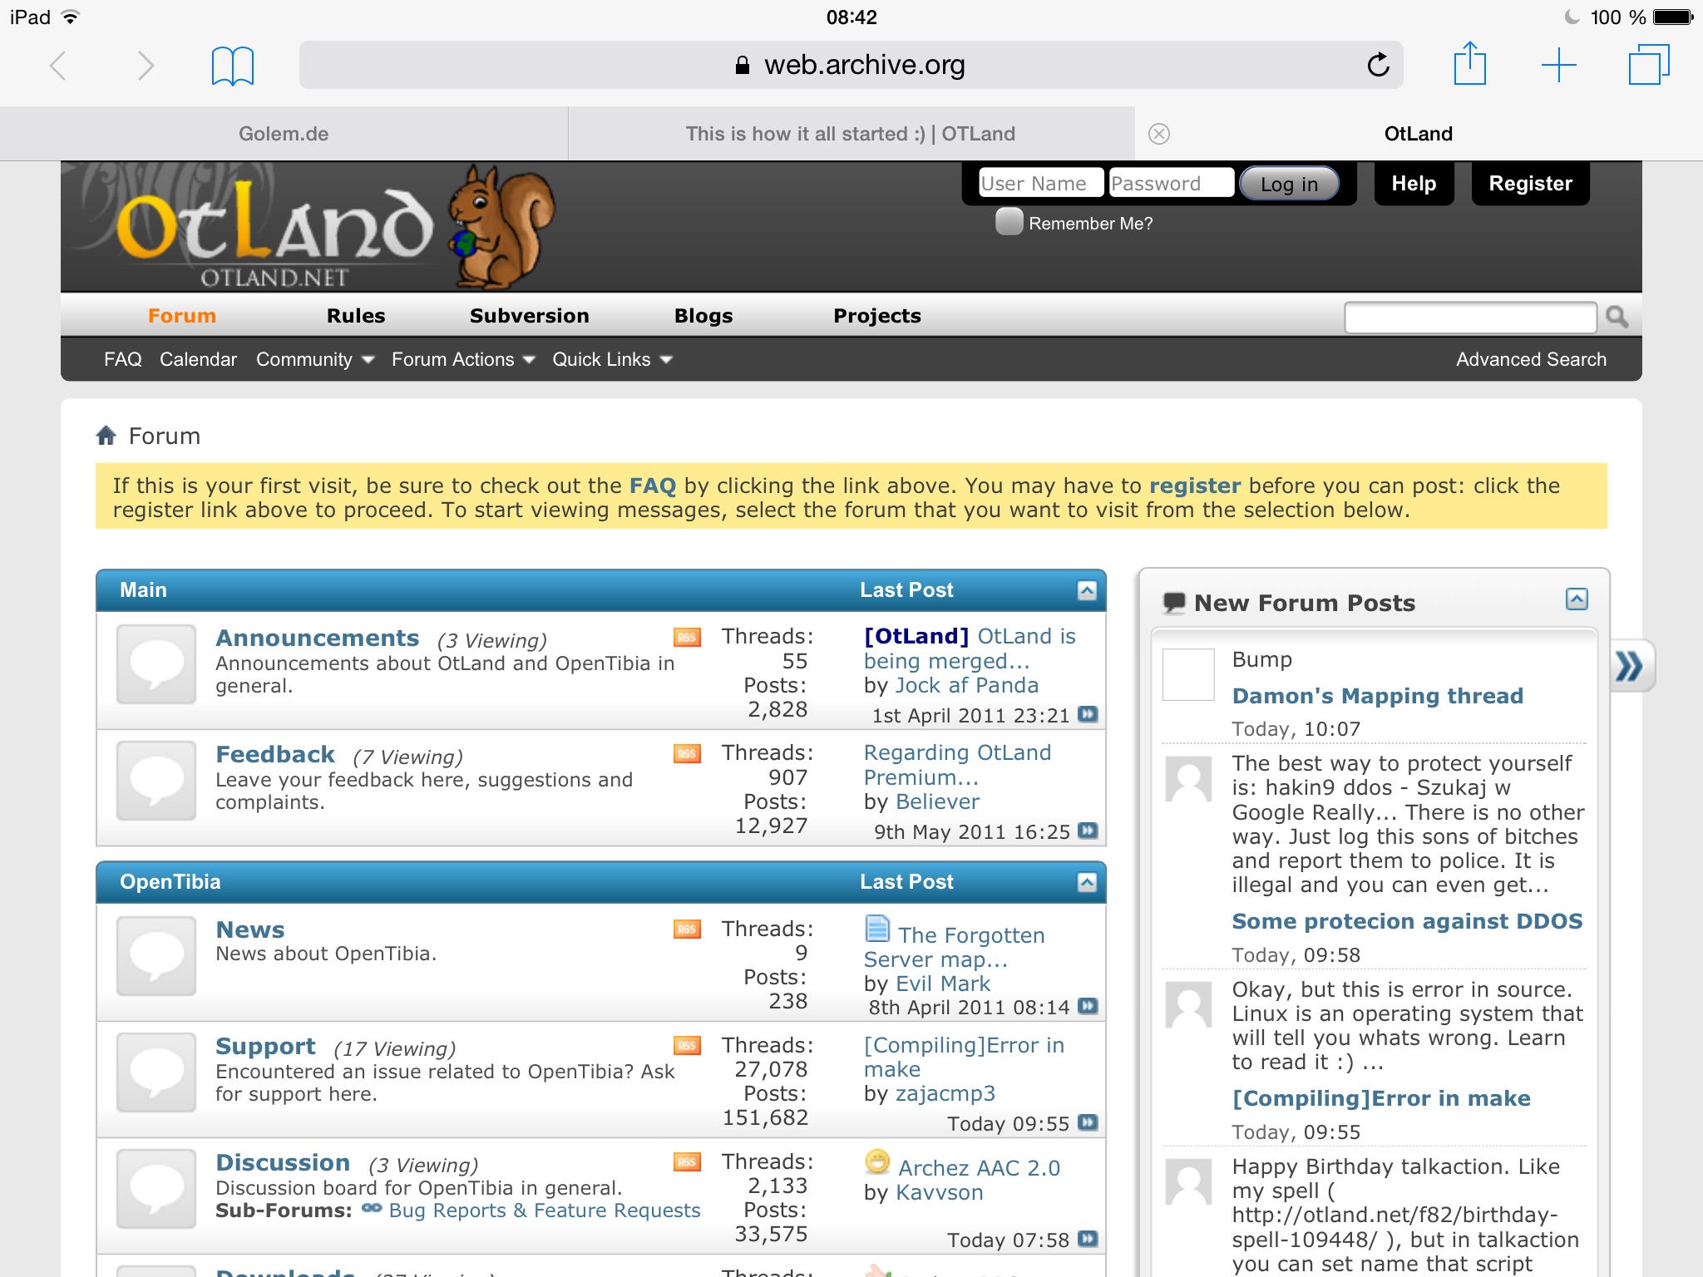Expand the Quick Links dropdown menu
The image size is (1703, 1277).
pos(612,359)
